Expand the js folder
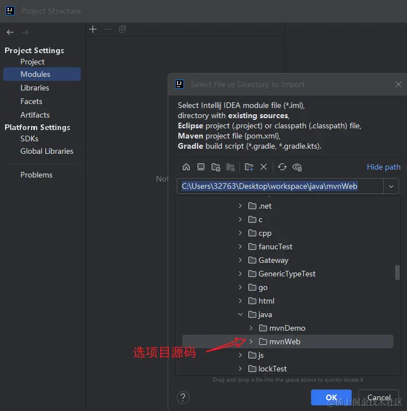 240,355
